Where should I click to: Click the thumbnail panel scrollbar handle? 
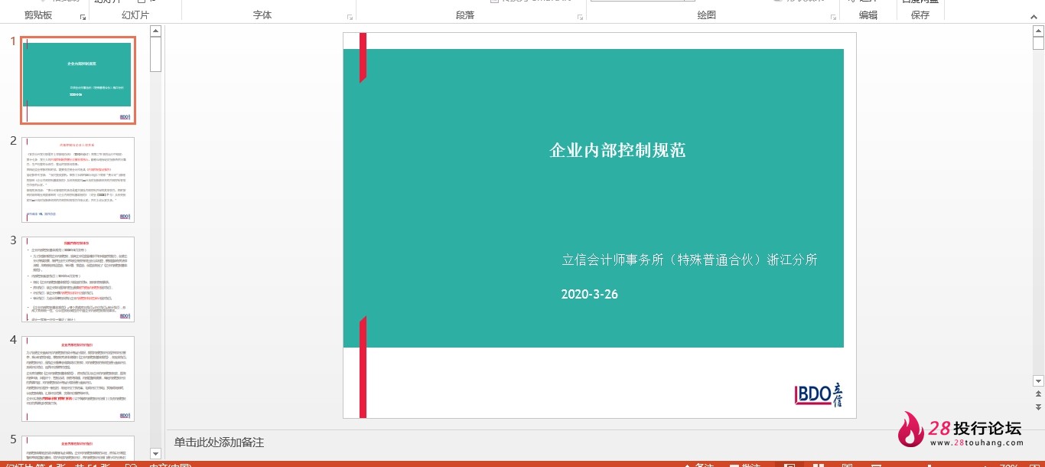pyautogui.click(x=155, y=54)
